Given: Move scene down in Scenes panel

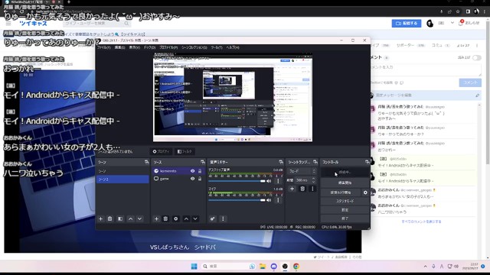Looking at the screenshot, I should click(139, 219).
